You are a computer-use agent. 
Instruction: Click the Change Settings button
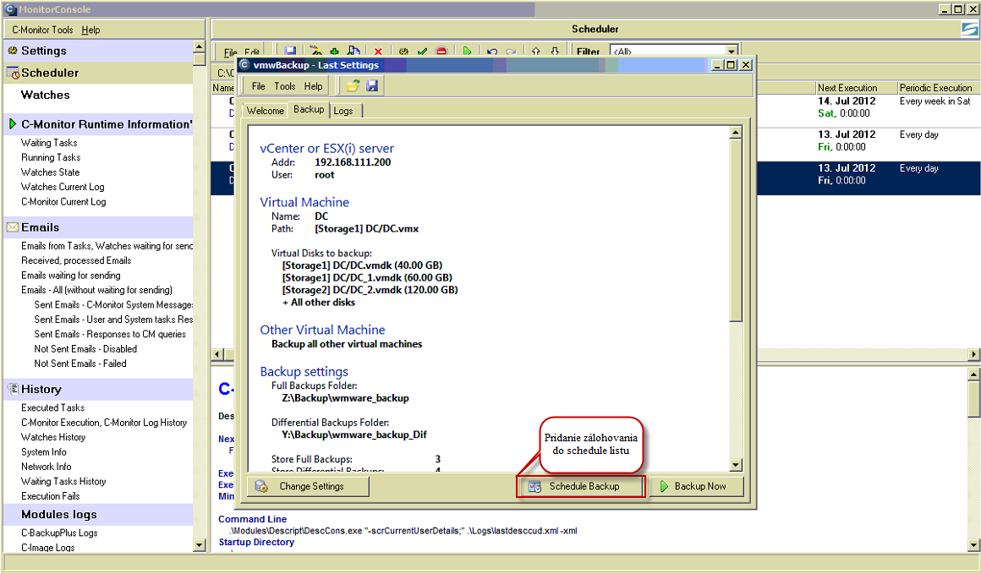[x=308, y=486]
